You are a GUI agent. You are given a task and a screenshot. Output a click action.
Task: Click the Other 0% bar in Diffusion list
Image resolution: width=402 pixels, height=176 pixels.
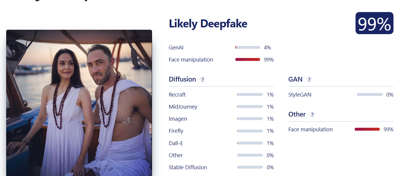(250, 155)
